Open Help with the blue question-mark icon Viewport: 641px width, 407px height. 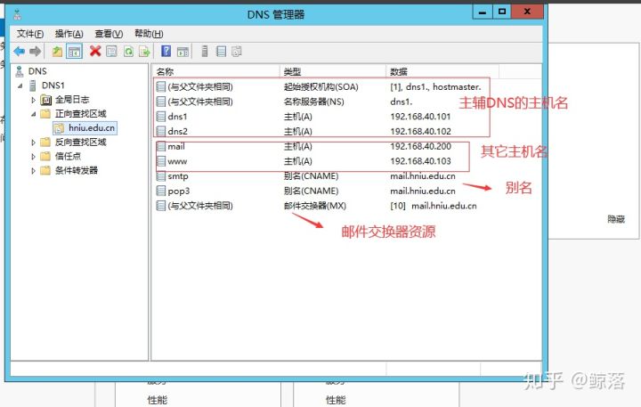click(x=166, y=51)
